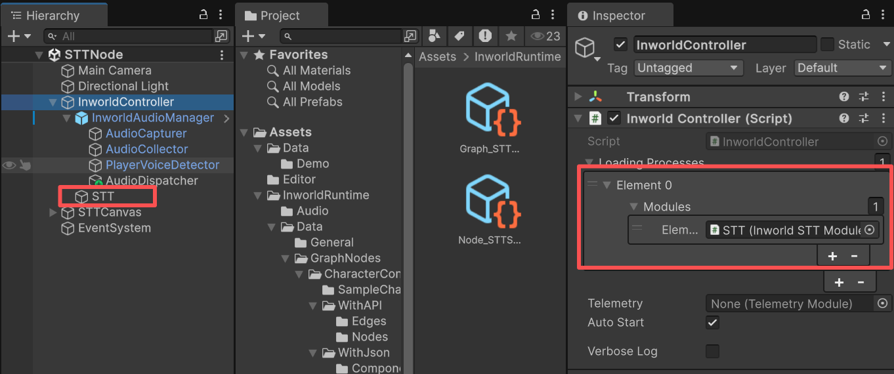Select Main Camera in Hierarchy
Screen dimensions: 894x374
pos(114,70)
